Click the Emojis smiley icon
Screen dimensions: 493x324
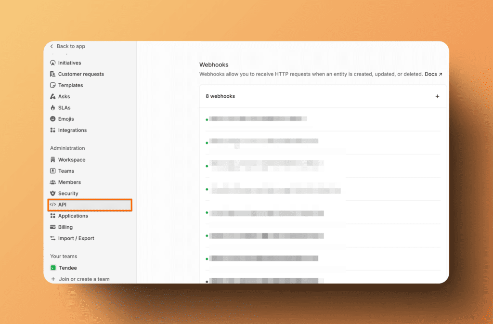53,118
